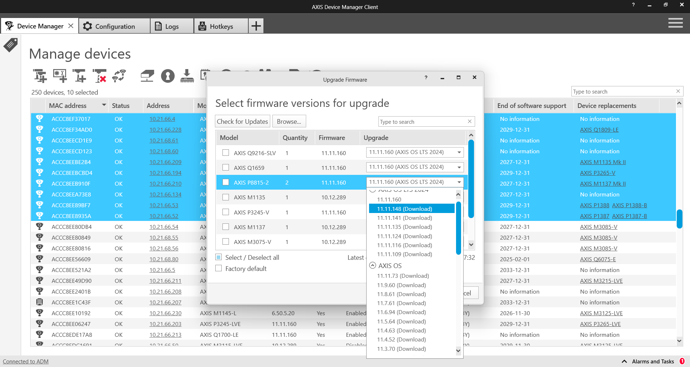The height and width of the screenshot is (367, 690).
Task: Enable the Factory default checkbox
Action: pyautogui.click(x=218, y=268)
